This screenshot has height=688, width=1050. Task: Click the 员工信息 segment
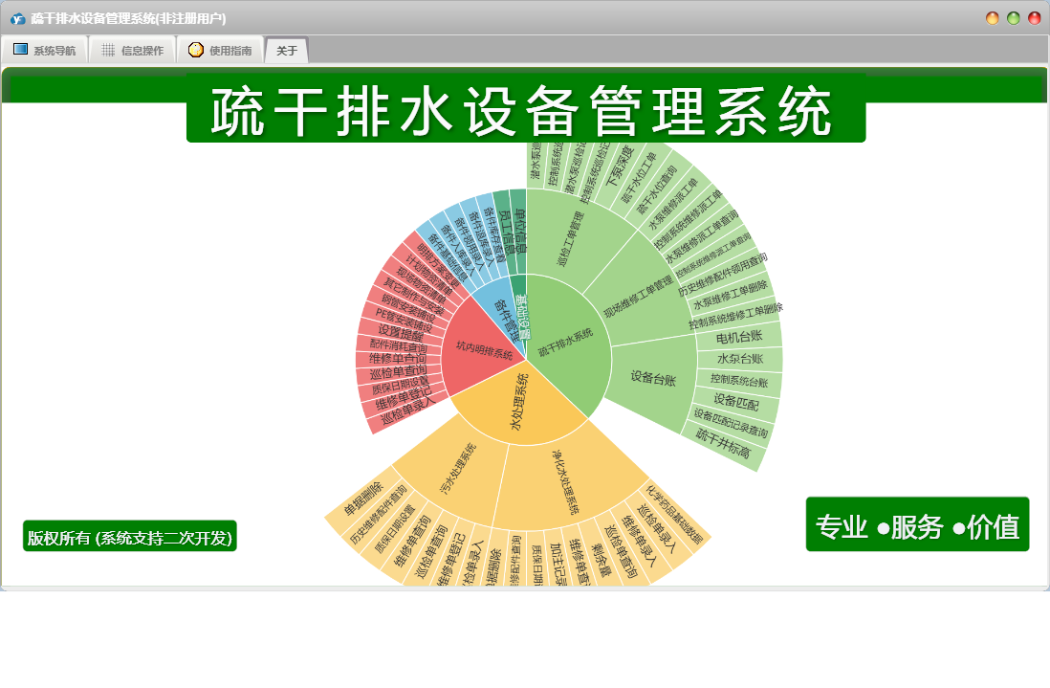(x=508, y=233)
